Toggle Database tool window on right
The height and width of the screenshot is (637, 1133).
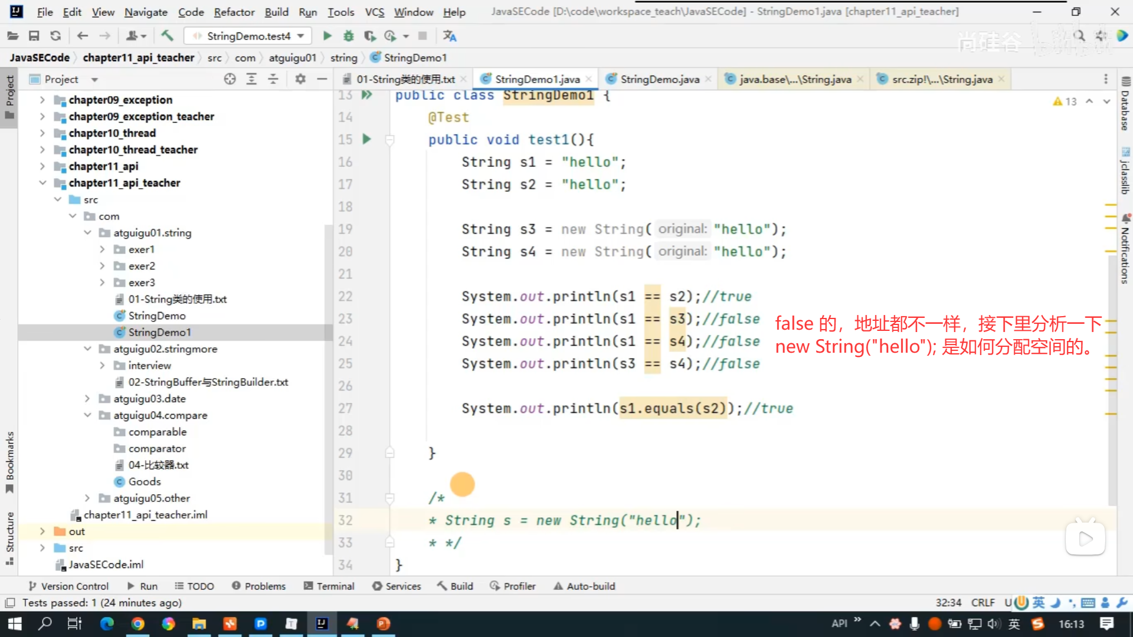coord(1125,105)
